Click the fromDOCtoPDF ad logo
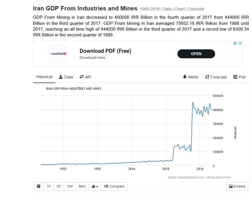Viewport: 252px width, 200px height. (58, 54)
